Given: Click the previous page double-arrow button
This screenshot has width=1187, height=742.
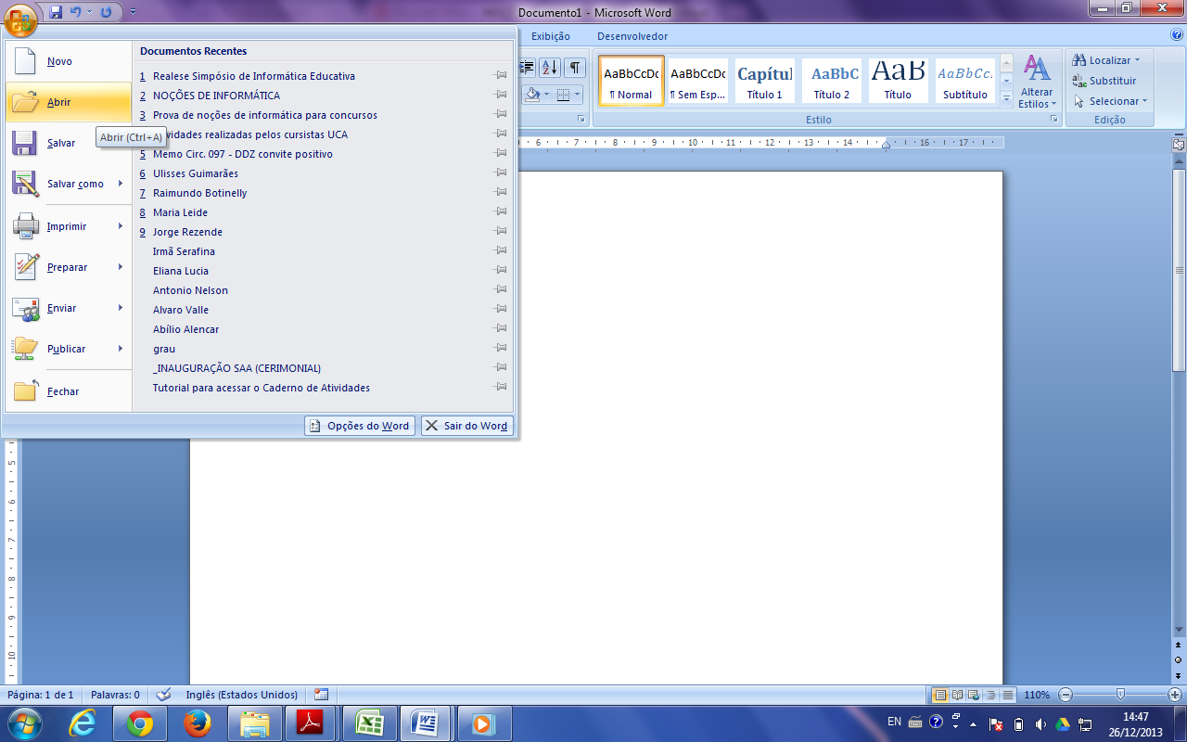Looking at the screenshot, I should tap(1179, 646).
